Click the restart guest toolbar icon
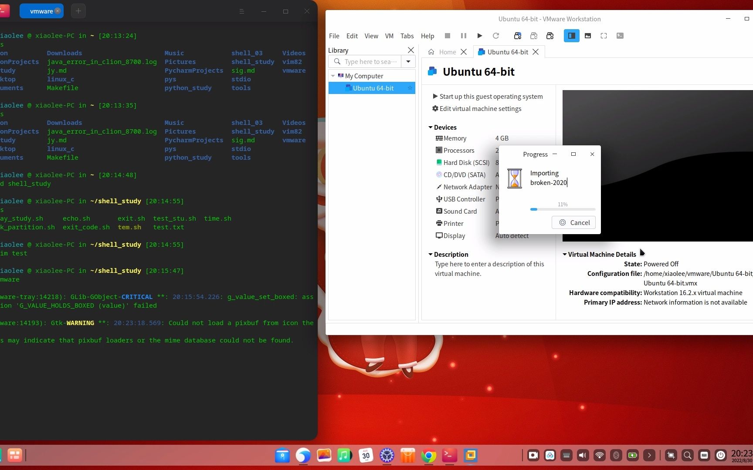 pyautogui.click(x=495, y=36)
